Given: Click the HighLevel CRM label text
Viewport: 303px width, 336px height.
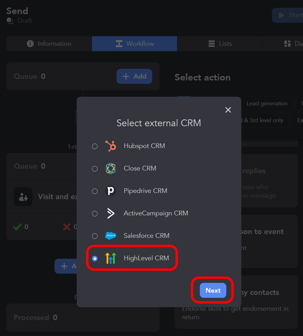Looking at the screenshot, I should point(147,258).
